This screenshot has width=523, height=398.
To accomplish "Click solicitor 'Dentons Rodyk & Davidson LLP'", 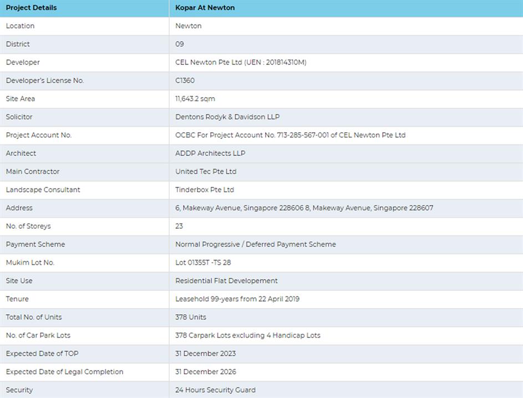I will coord(227,117).
